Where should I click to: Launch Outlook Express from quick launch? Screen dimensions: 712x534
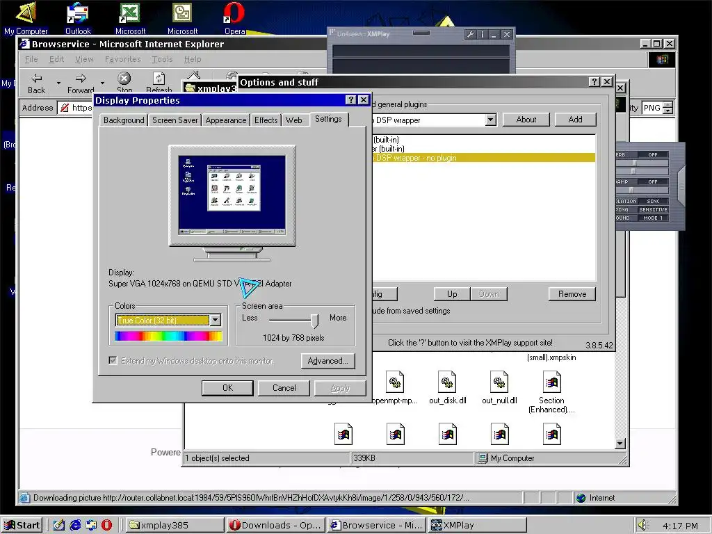point(91,526)
